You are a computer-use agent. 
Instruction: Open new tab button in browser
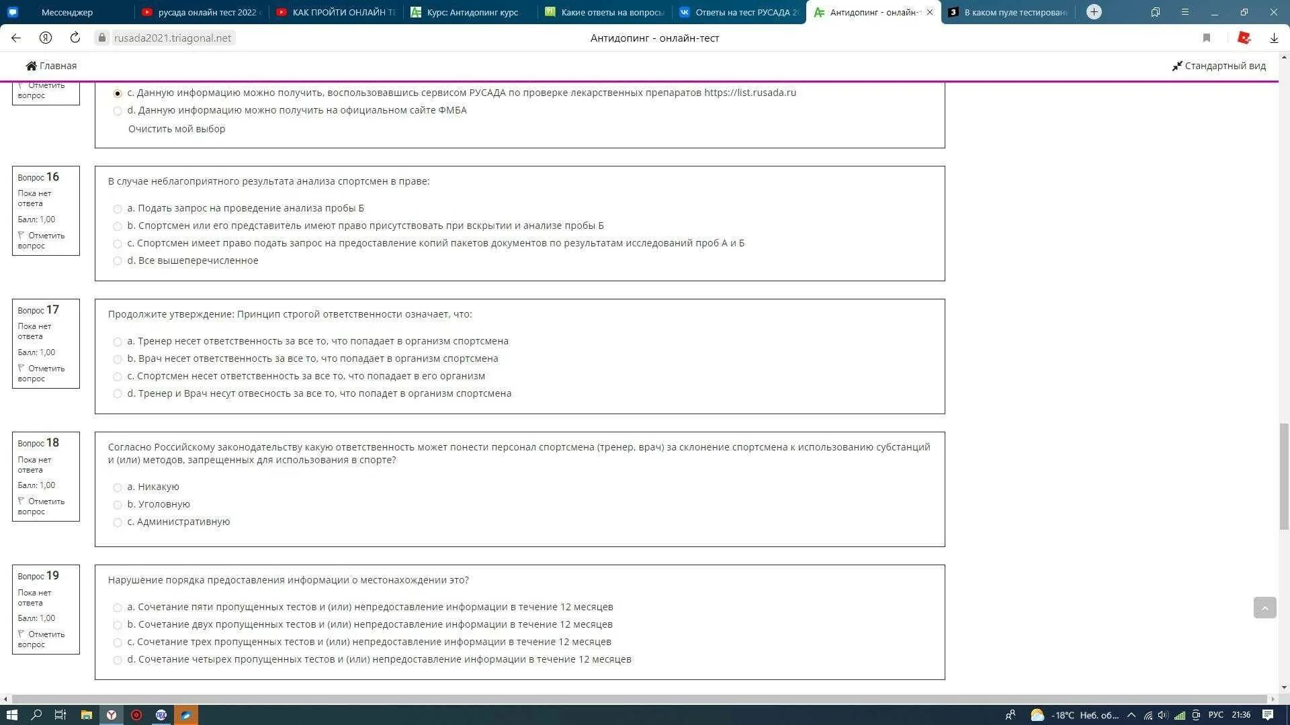[1093, 11]
